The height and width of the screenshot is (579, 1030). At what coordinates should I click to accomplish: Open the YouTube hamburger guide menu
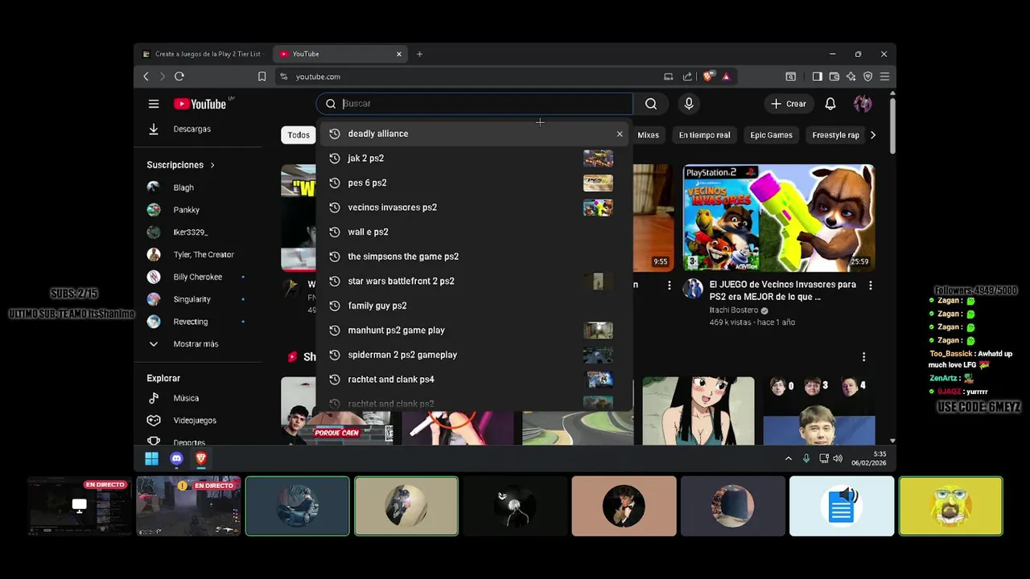point(154,104)
